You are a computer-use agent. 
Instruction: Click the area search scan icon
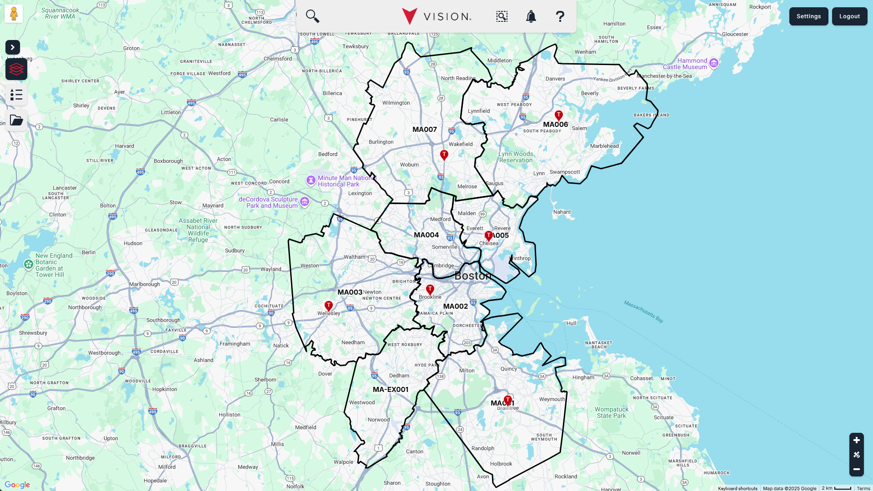tap(502, 16)
